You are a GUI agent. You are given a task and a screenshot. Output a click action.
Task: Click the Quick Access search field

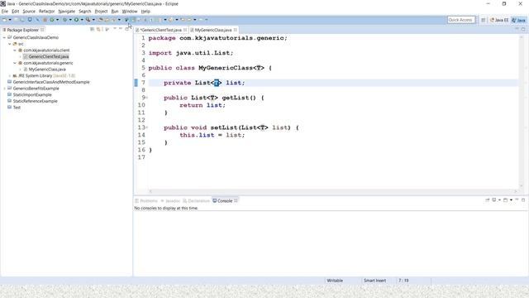pos(461,20)
